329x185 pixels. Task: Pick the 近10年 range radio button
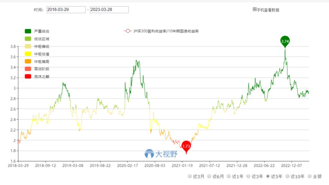click(x=288, y=176)
